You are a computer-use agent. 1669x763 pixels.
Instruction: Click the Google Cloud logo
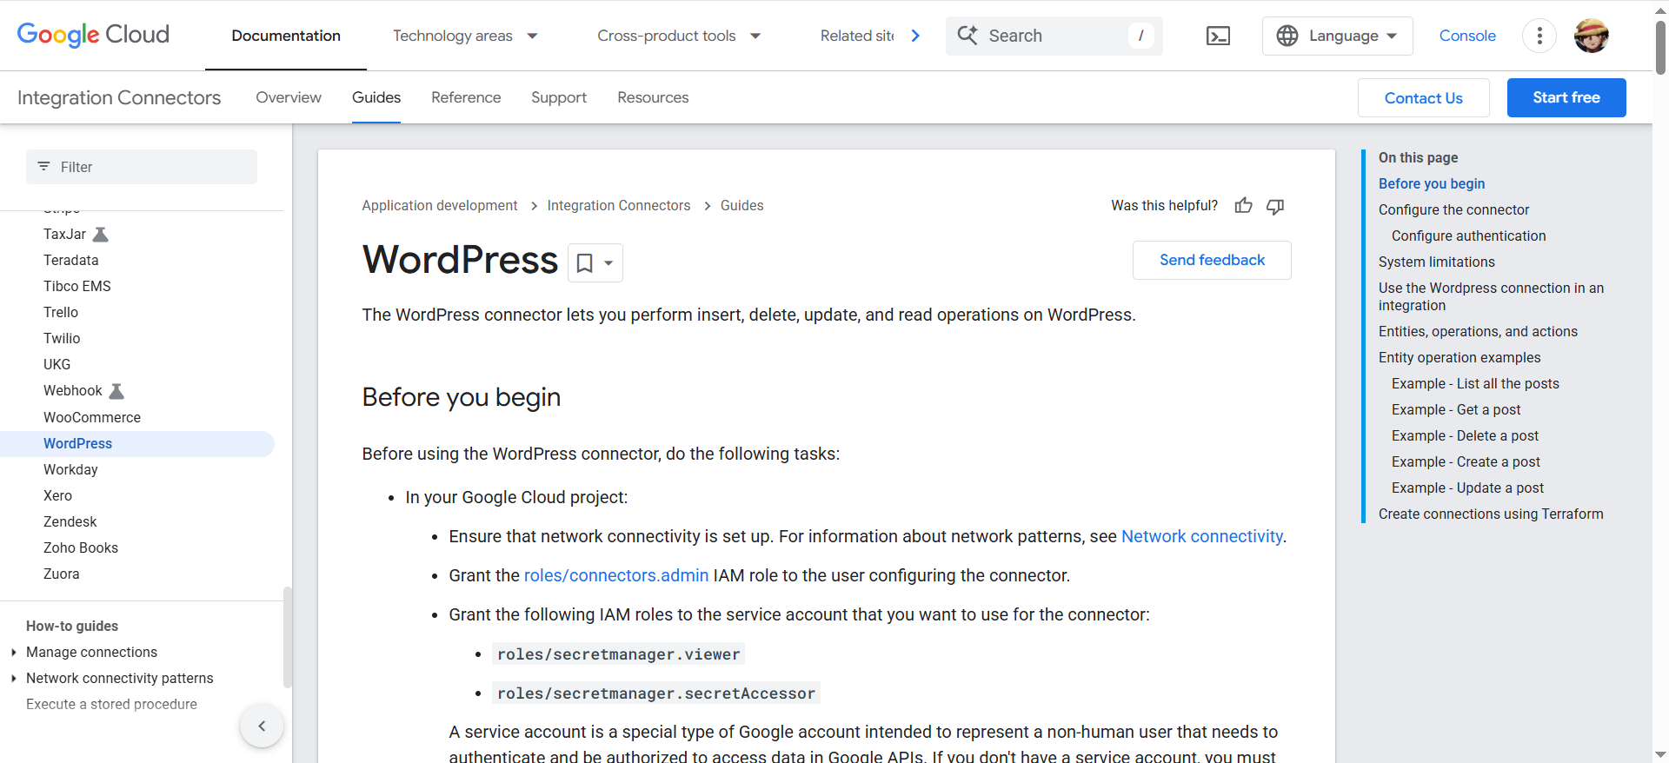(x=93, y=35)
